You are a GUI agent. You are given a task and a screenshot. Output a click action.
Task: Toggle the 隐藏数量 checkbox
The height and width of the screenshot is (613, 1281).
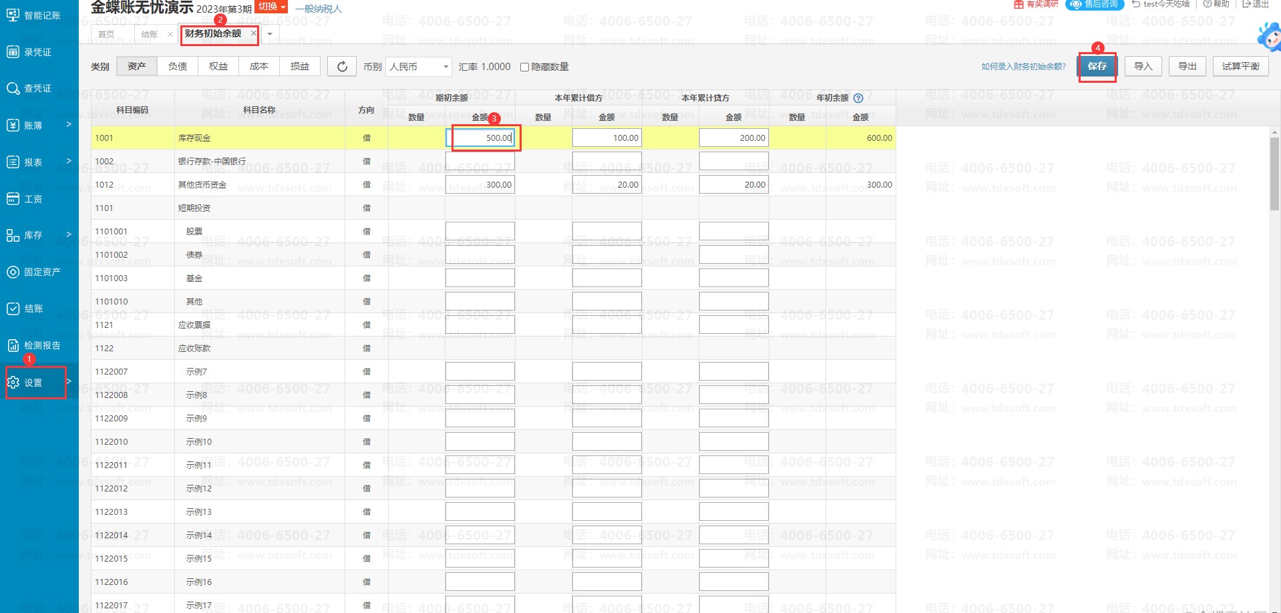tap(525, 67)
